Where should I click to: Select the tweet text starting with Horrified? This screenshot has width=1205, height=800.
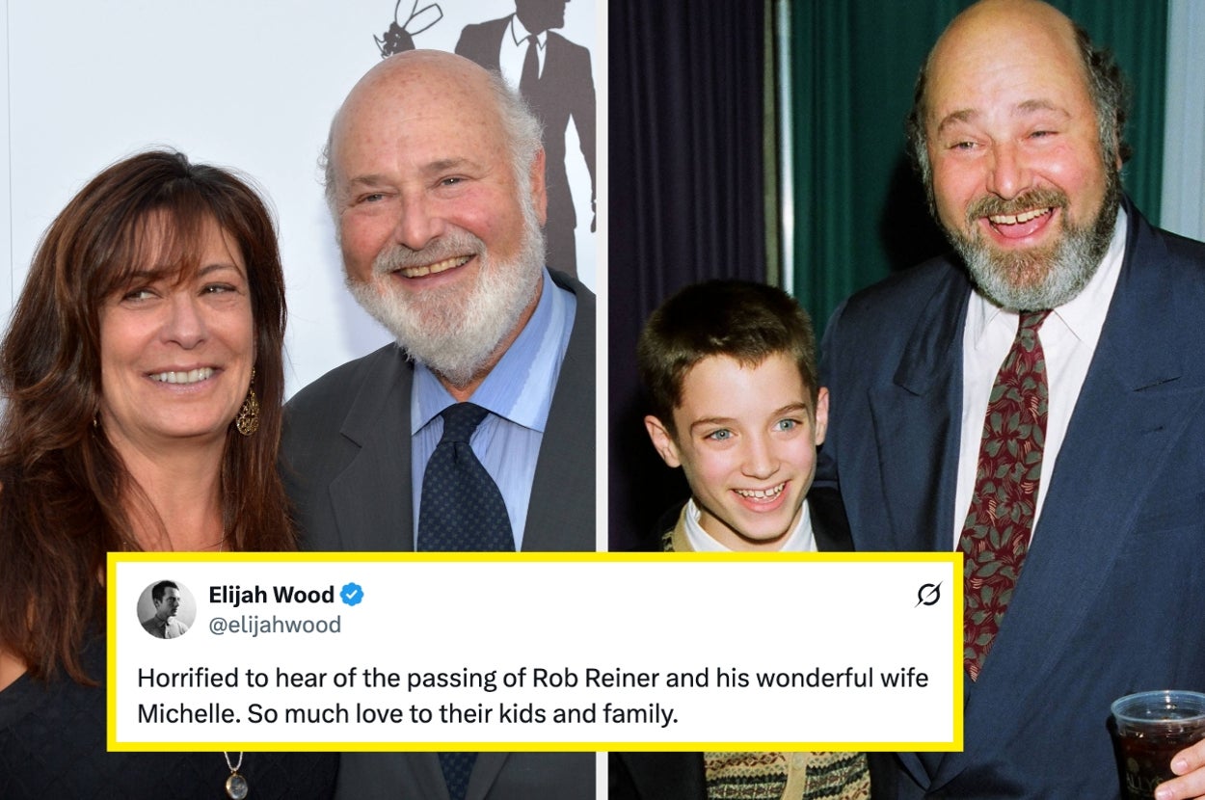(x=532, y=697)
